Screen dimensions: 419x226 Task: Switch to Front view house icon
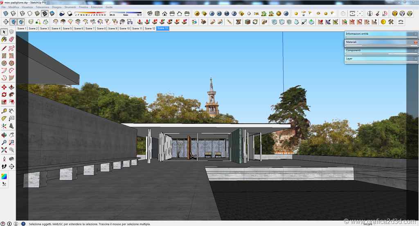tap(164, 13)
